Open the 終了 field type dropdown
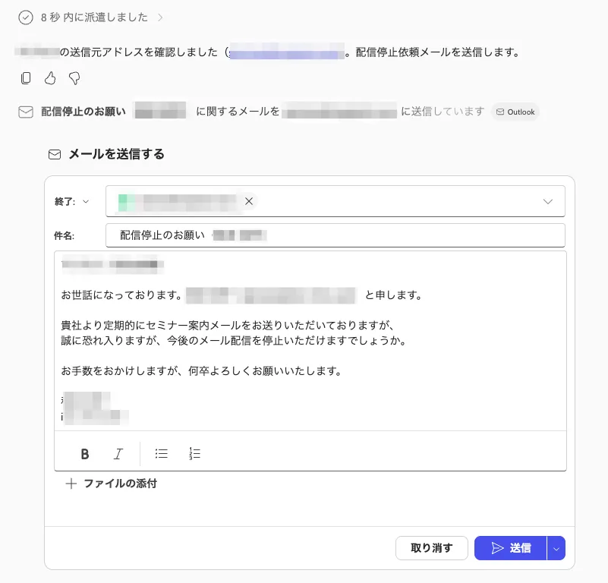Viewport: 608px width, 583px height. point(73,201)
